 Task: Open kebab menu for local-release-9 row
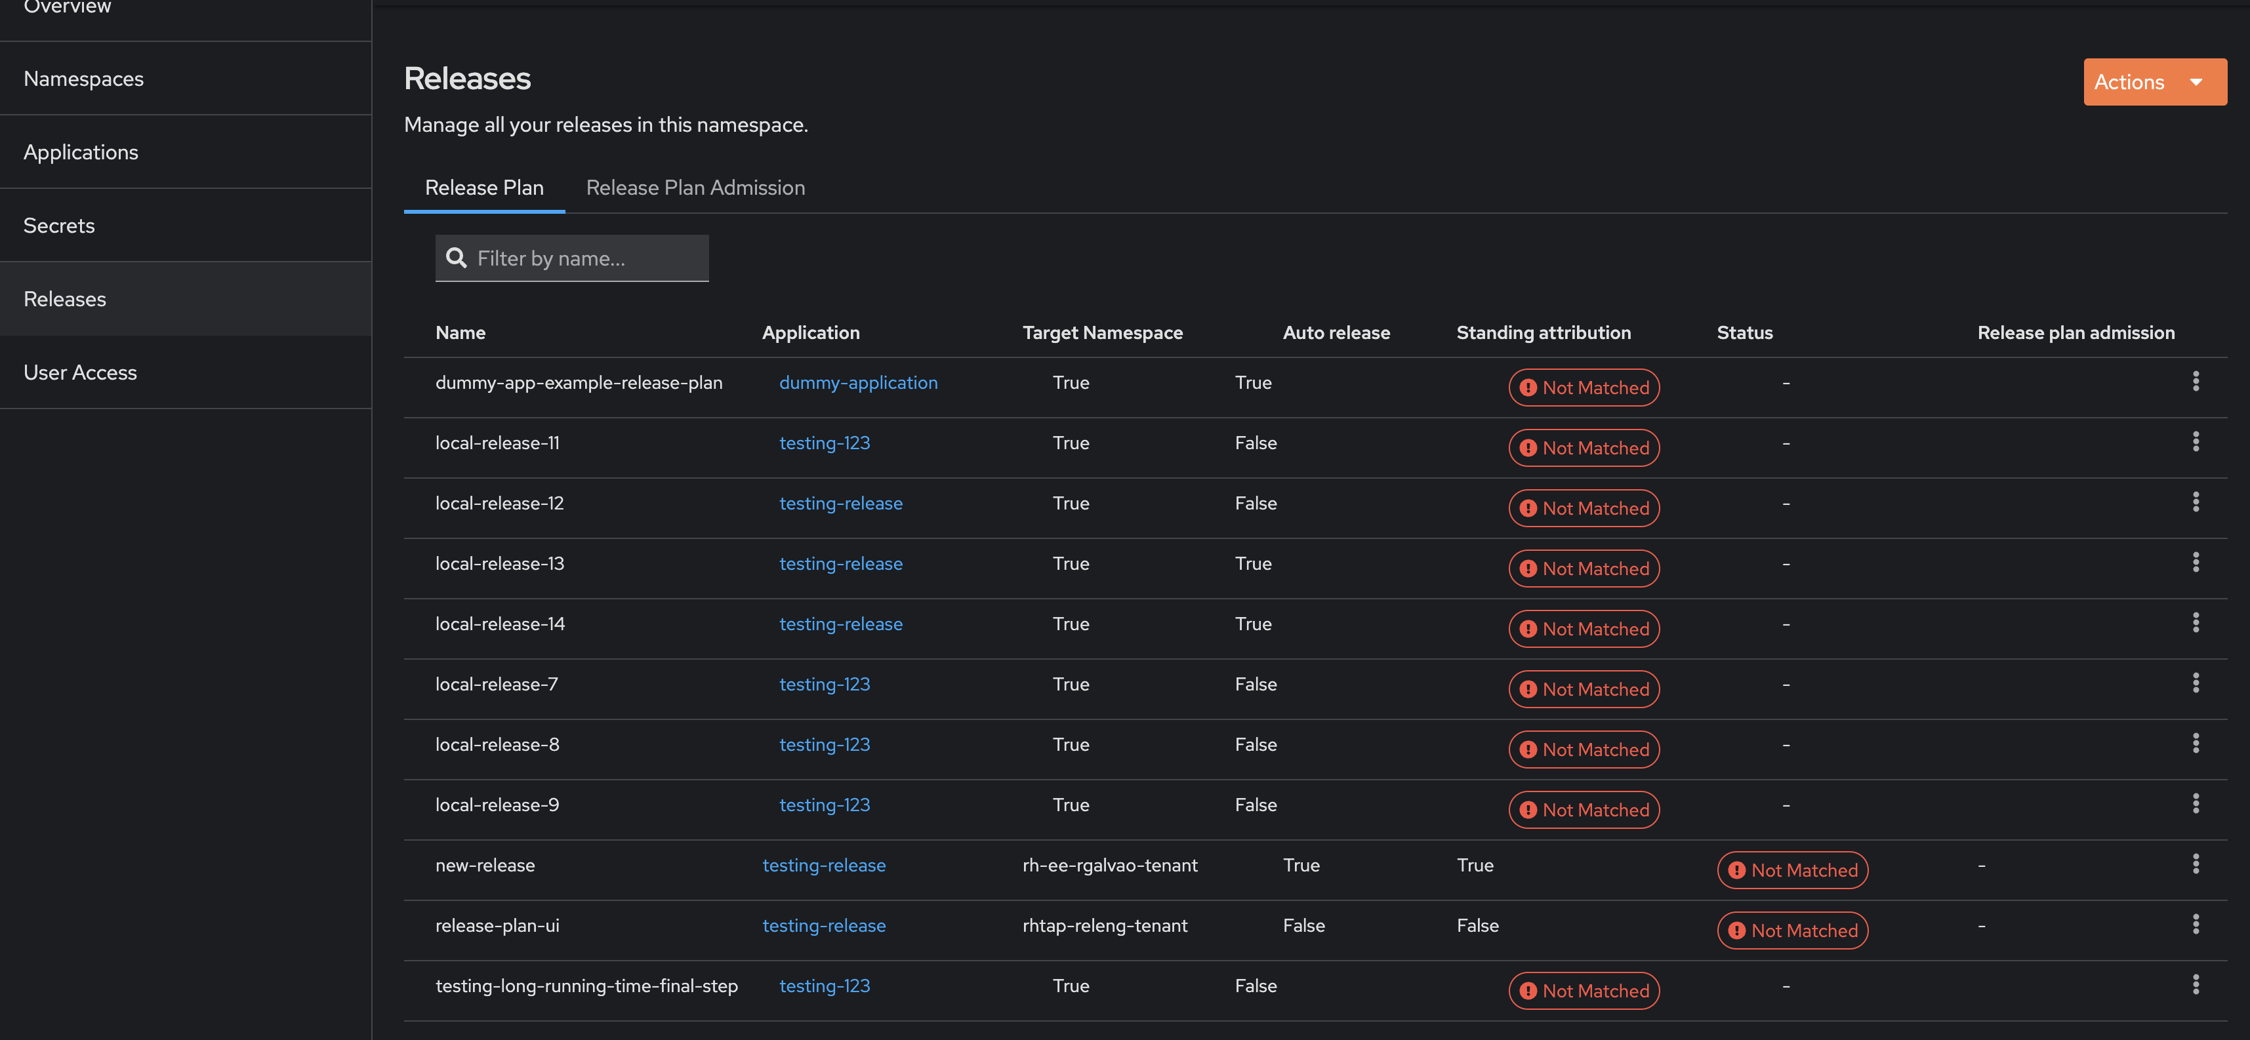pyautogui.click(x=2195, y=803)
